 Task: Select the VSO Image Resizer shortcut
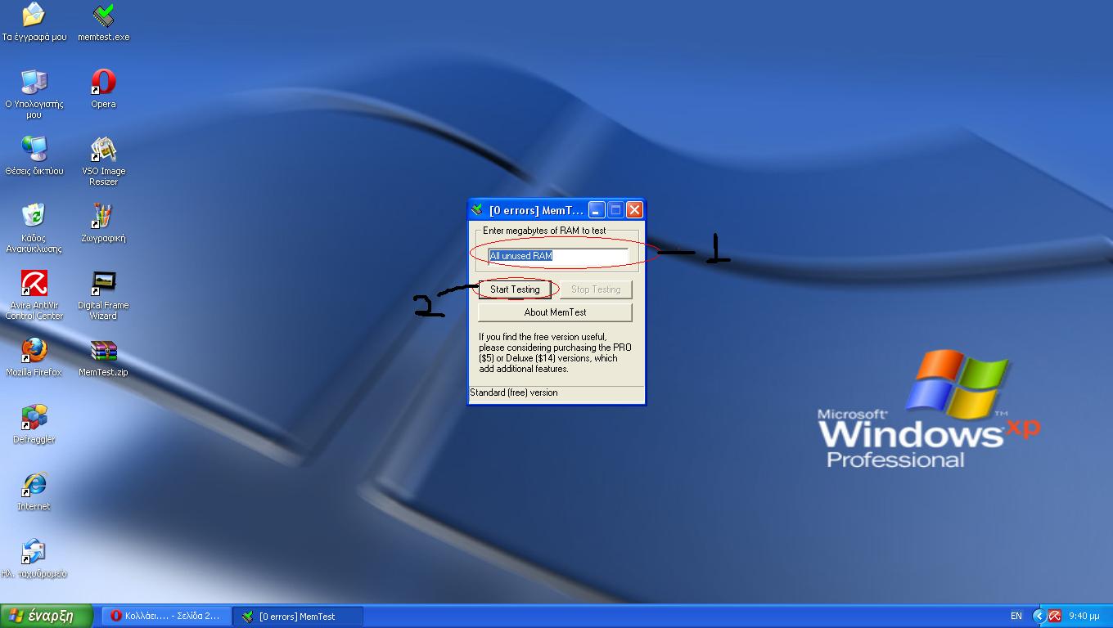(x=103, y=161)
